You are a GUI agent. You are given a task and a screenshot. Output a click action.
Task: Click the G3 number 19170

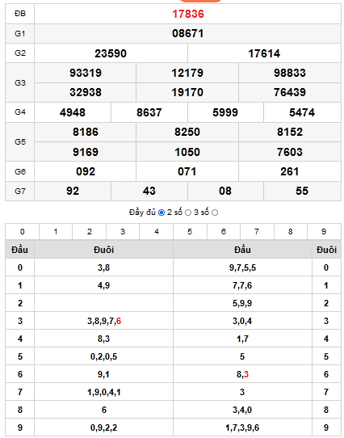(187, 92)
